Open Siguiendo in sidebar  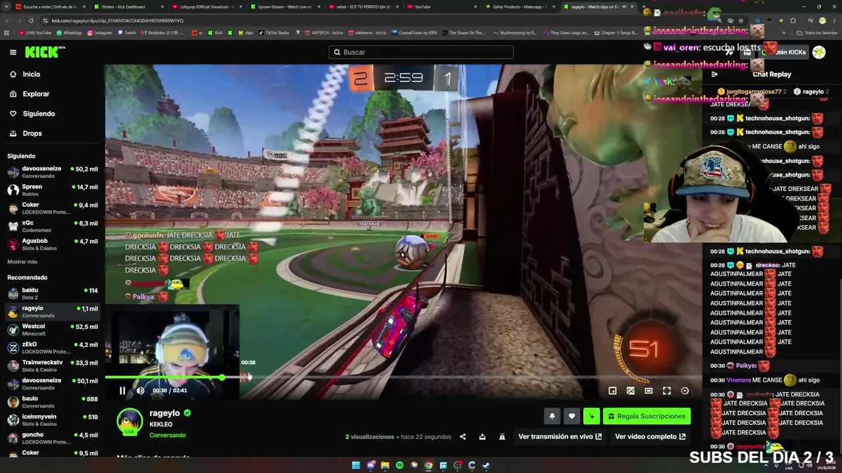[39, 114]
